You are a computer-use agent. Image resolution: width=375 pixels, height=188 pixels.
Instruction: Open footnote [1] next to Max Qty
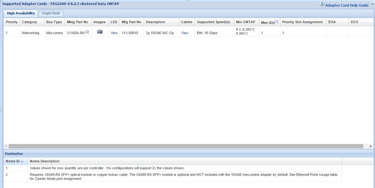276,22
